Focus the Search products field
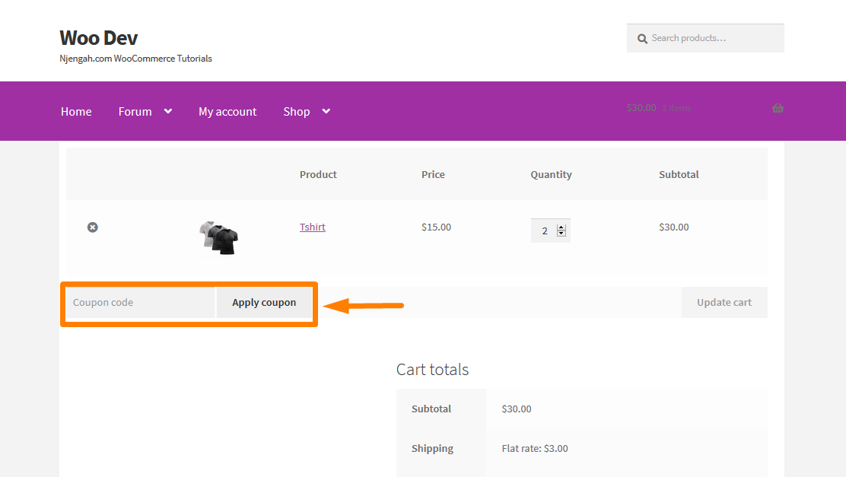The width and height of the screenshot is (846, 477). pos(705,38)
